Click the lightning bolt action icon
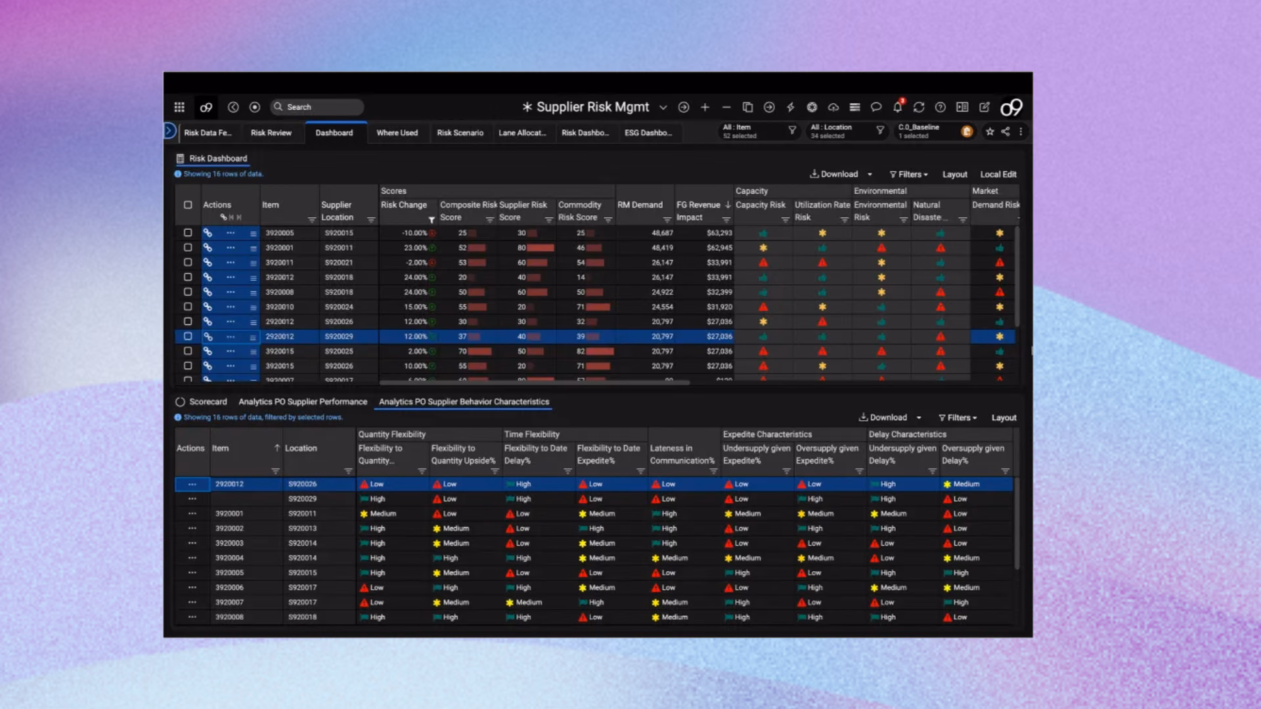This screenshot has height=709, width=1261. [791, 107]
